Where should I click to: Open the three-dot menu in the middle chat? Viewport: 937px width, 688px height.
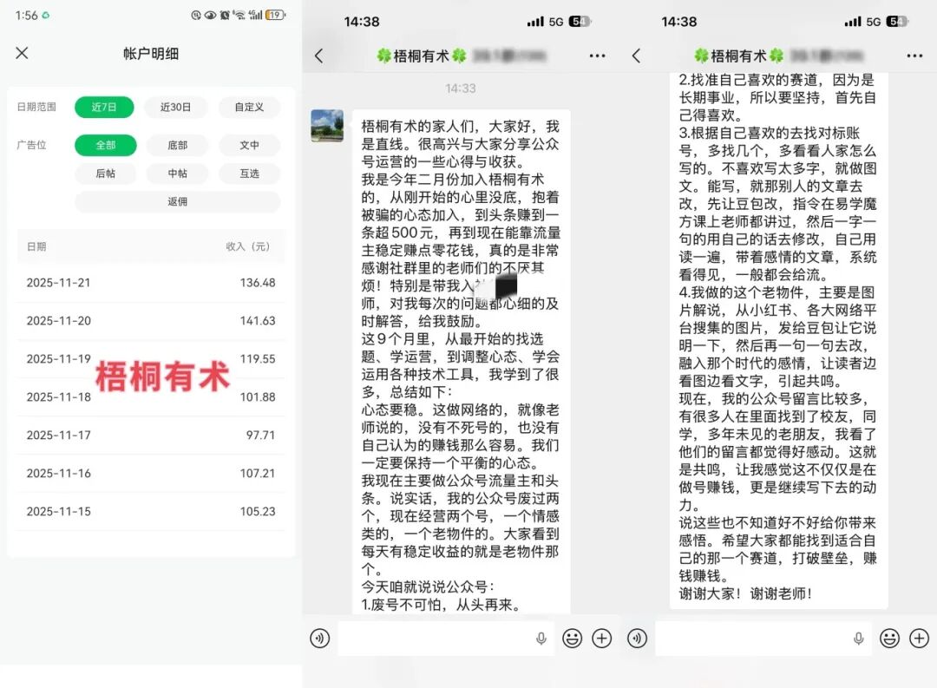click(x=597, y=56)
